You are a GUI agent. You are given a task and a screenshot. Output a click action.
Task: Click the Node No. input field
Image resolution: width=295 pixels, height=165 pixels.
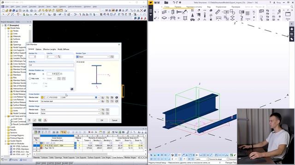(51, 65)
